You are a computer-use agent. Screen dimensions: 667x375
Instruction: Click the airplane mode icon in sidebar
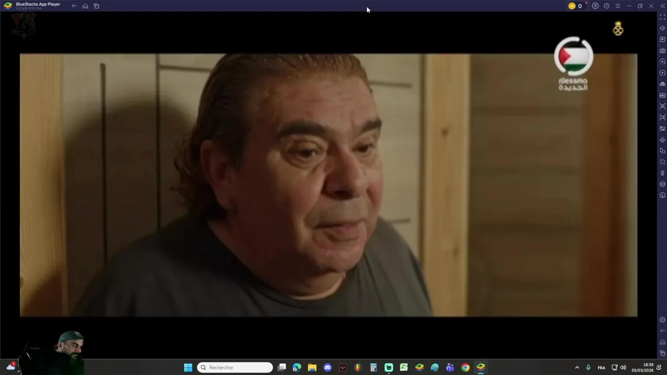[662, 140]
